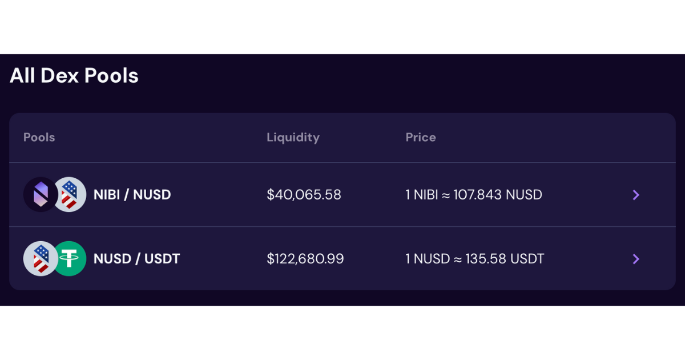Click the green Tether USDT icon

coord(69,258)
